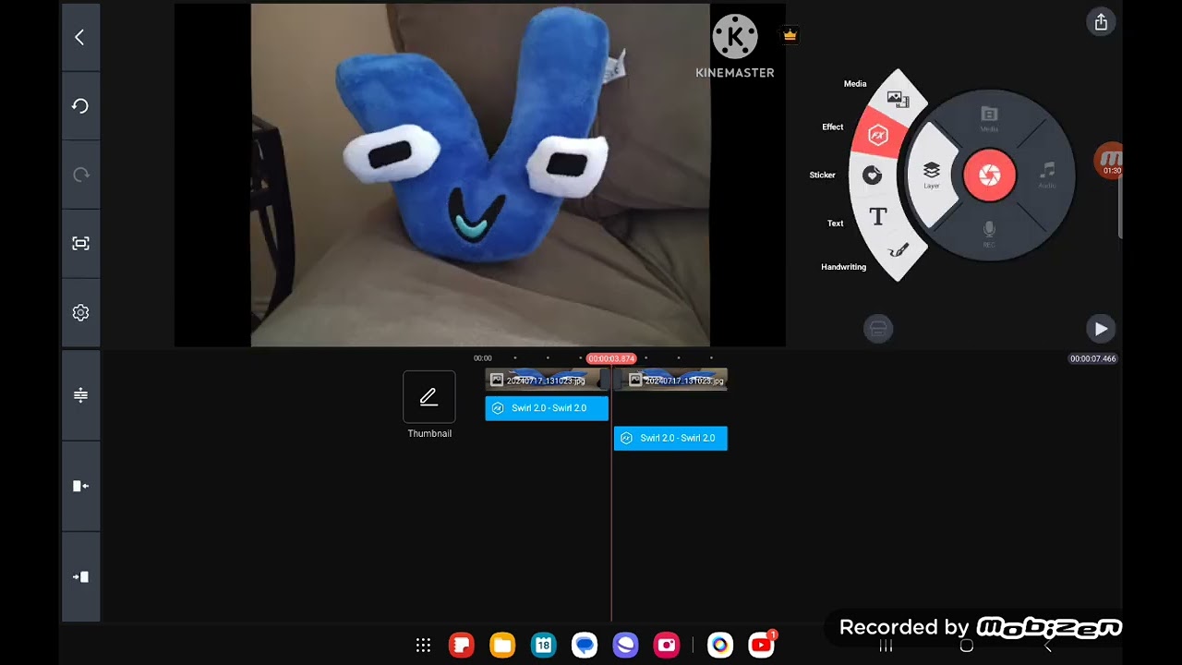Screen dimensions: 1182x665
Task: Open the blue messages app in taskbar
Action: coord(585,646)
